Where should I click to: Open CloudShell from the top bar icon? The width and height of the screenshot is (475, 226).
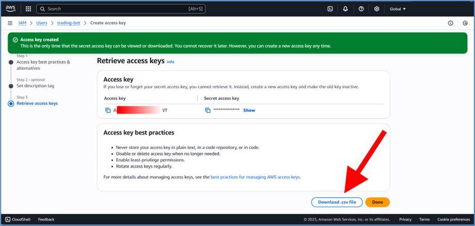pyautogui.click(x=330, y=9)
